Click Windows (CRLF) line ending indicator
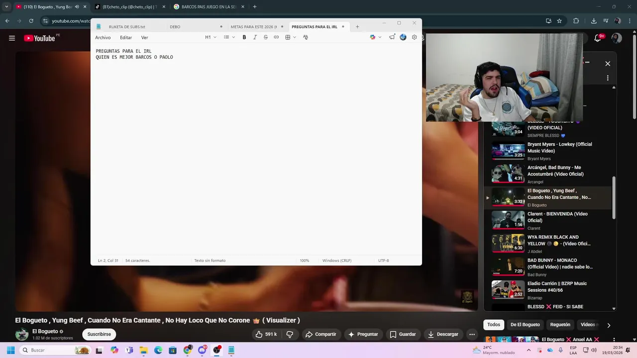This screenshot has height=358, width=637. pos(337,261)
